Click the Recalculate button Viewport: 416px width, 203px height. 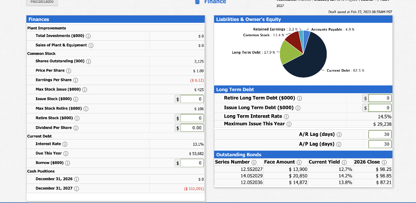tap(42, 2)
